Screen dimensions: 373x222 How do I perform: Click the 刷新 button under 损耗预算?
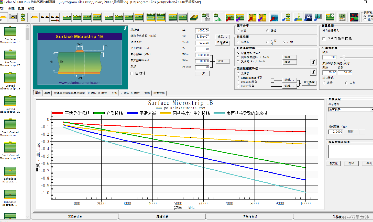[x=351, y=132]
